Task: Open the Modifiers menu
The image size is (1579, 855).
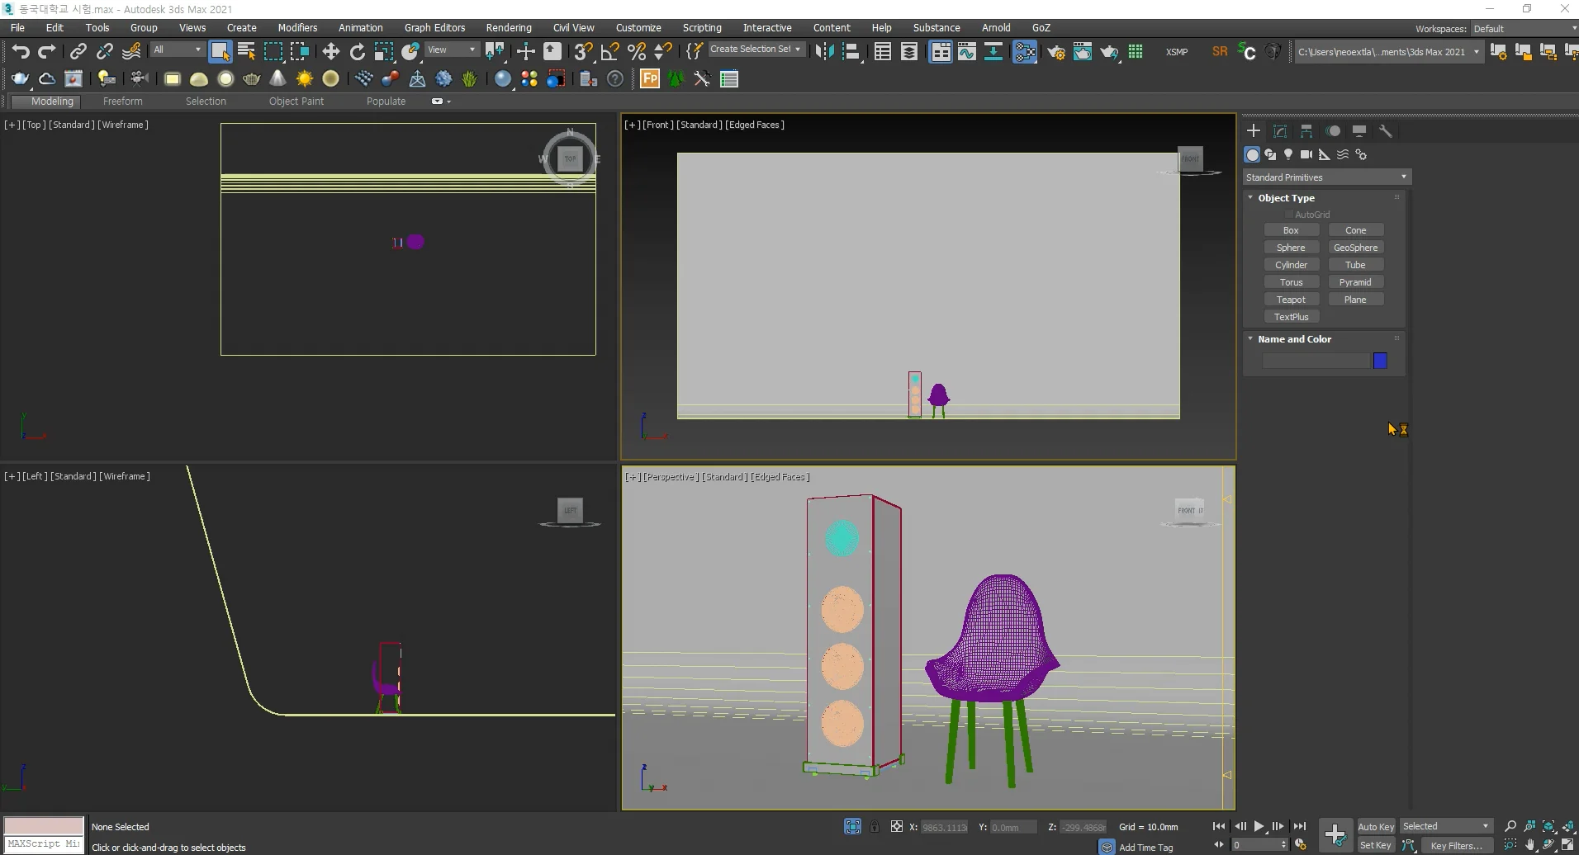Action: coord(297,27)
